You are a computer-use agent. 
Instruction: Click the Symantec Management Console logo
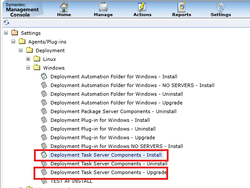coord(22,10)
